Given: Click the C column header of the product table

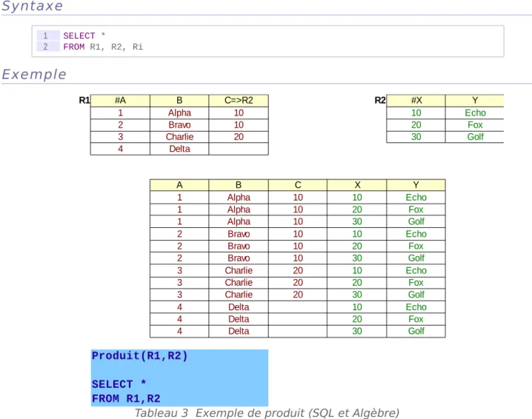Looking at the screenshot, I should [x=298, y=185].
